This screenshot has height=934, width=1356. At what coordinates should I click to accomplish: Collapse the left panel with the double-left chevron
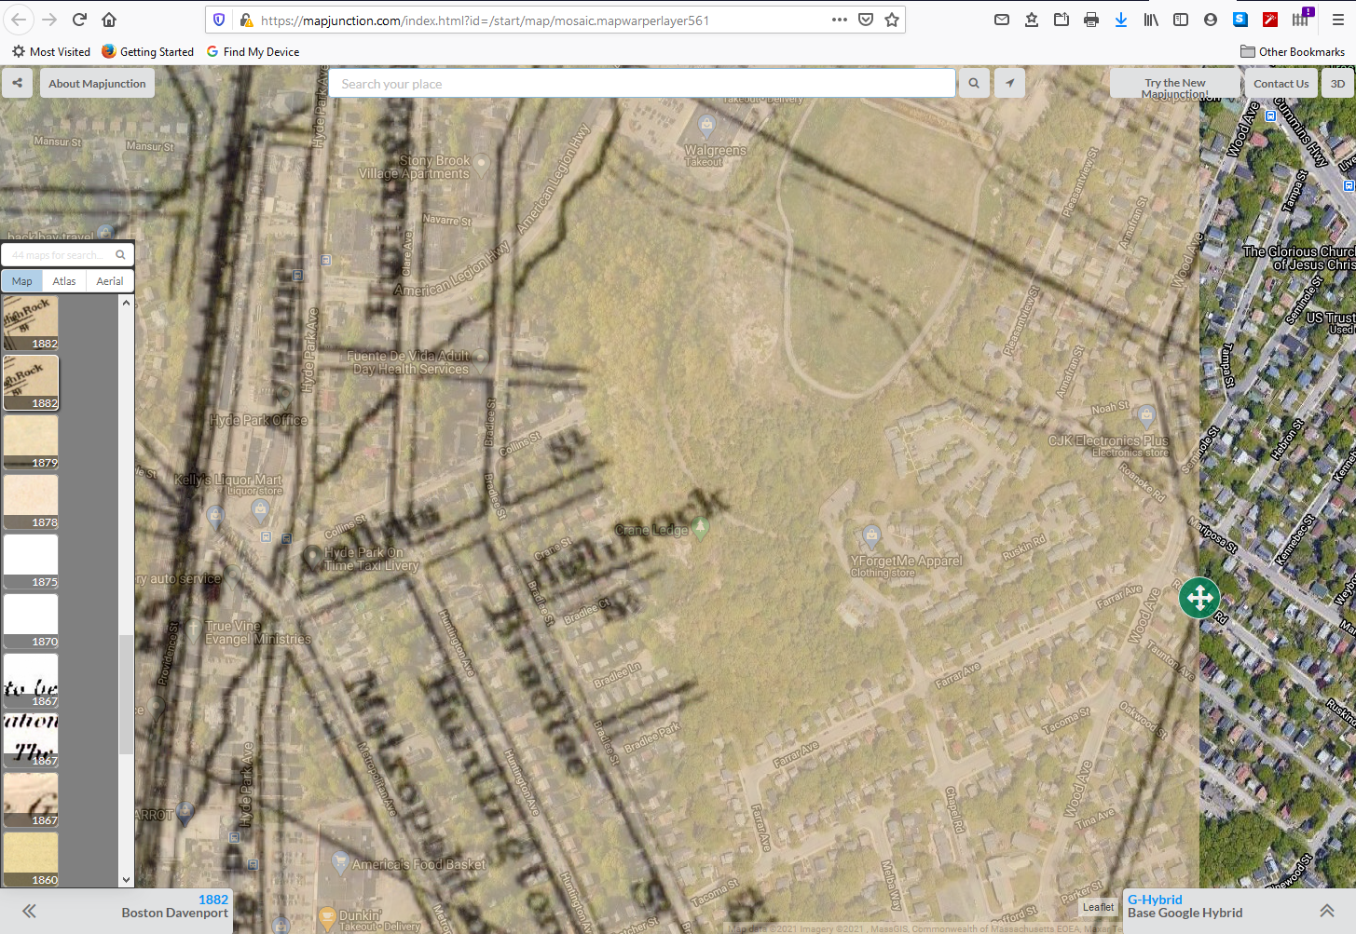click(x=28, y=912)
